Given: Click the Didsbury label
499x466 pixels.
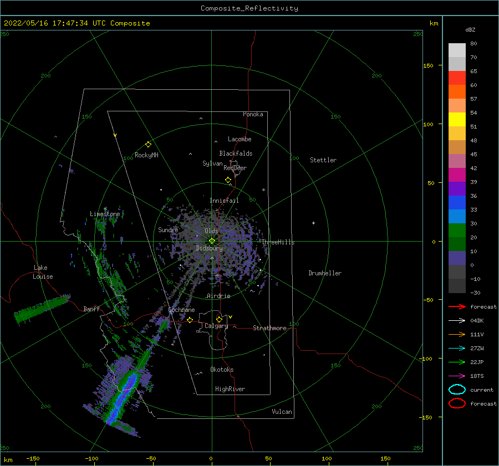Looking at the screenshot, I should click(209, 248).
